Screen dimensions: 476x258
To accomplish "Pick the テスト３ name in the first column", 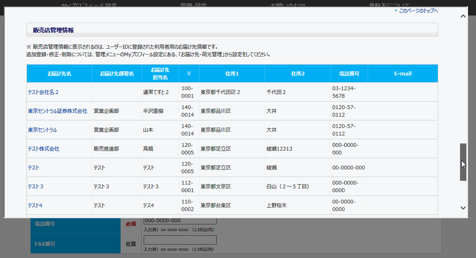I will (36, 186).
